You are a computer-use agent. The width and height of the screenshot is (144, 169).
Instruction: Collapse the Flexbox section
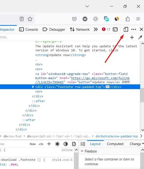82,151
